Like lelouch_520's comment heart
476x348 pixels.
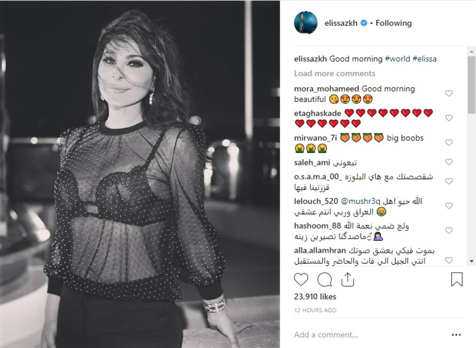(449, 206)
